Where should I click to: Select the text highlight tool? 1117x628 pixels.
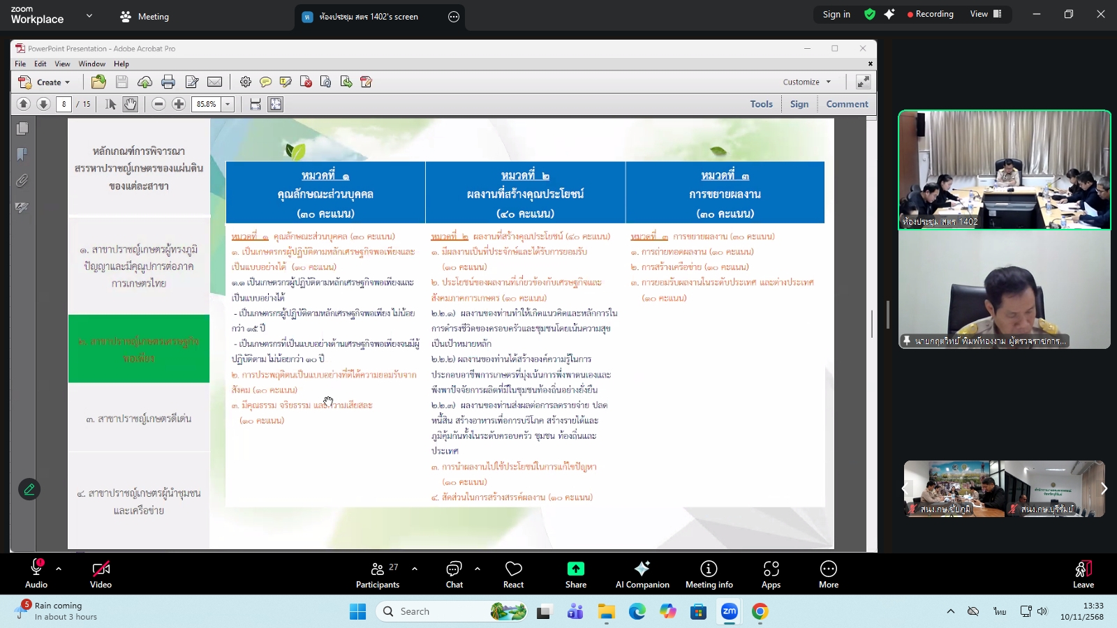click(x=285, y=82)
